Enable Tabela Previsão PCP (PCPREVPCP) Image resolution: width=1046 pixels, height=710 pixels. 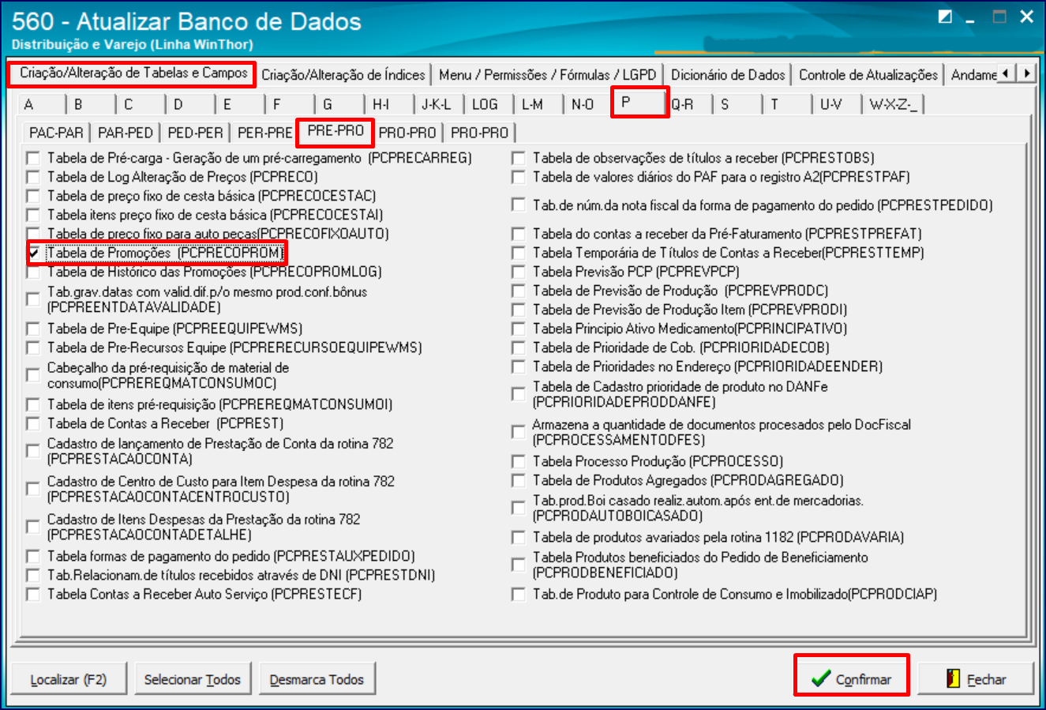click(519, 272)
